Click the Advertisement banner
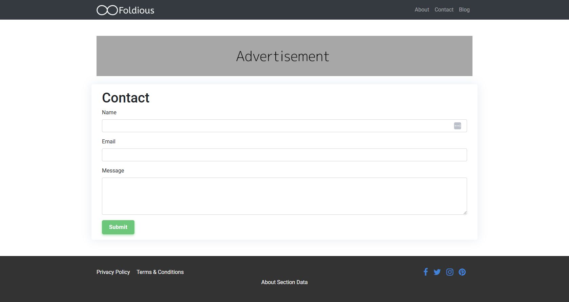The image size is (569, 302). [x=284, y=56]
